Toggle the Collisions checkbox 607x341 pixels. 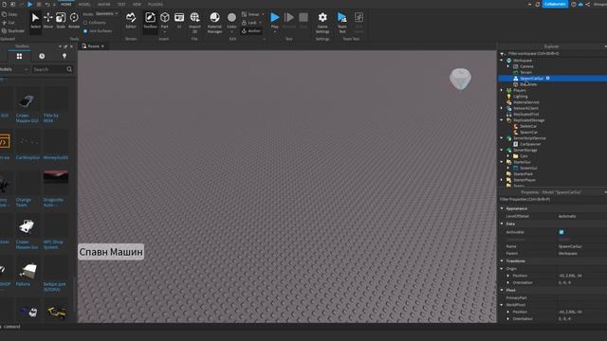(85, 23)
